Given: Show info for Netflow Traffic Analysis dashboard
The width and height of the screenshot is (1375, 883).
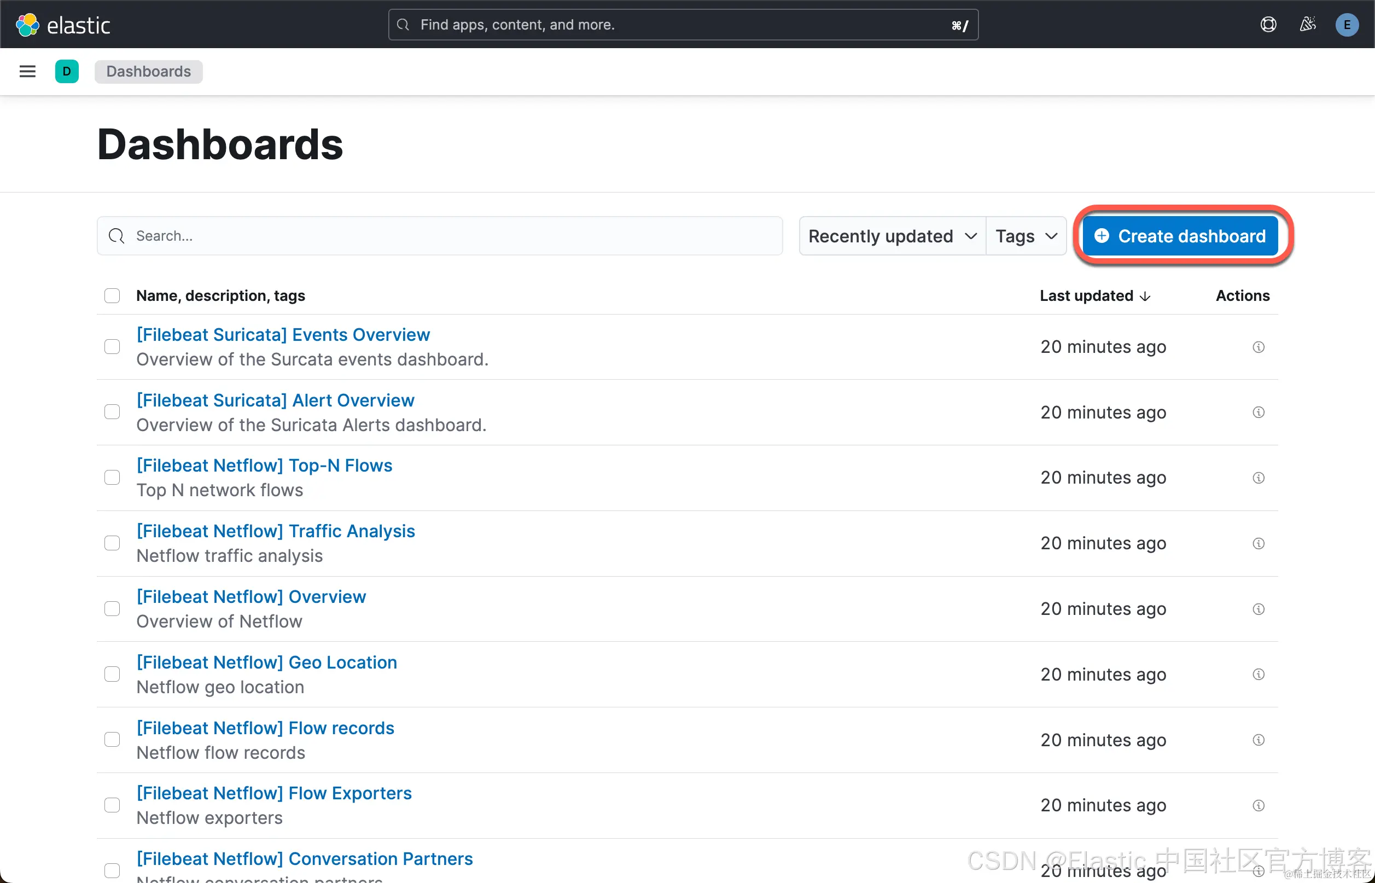Looking at the screenshot, I should [x=1258, y=543].
